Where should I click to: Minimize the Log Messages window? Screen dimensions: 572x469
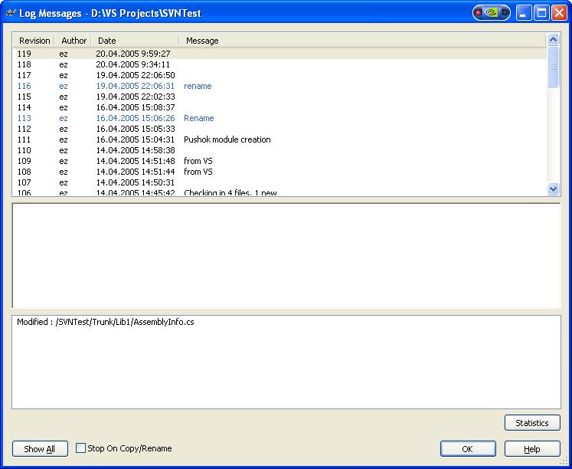point(524,13)
